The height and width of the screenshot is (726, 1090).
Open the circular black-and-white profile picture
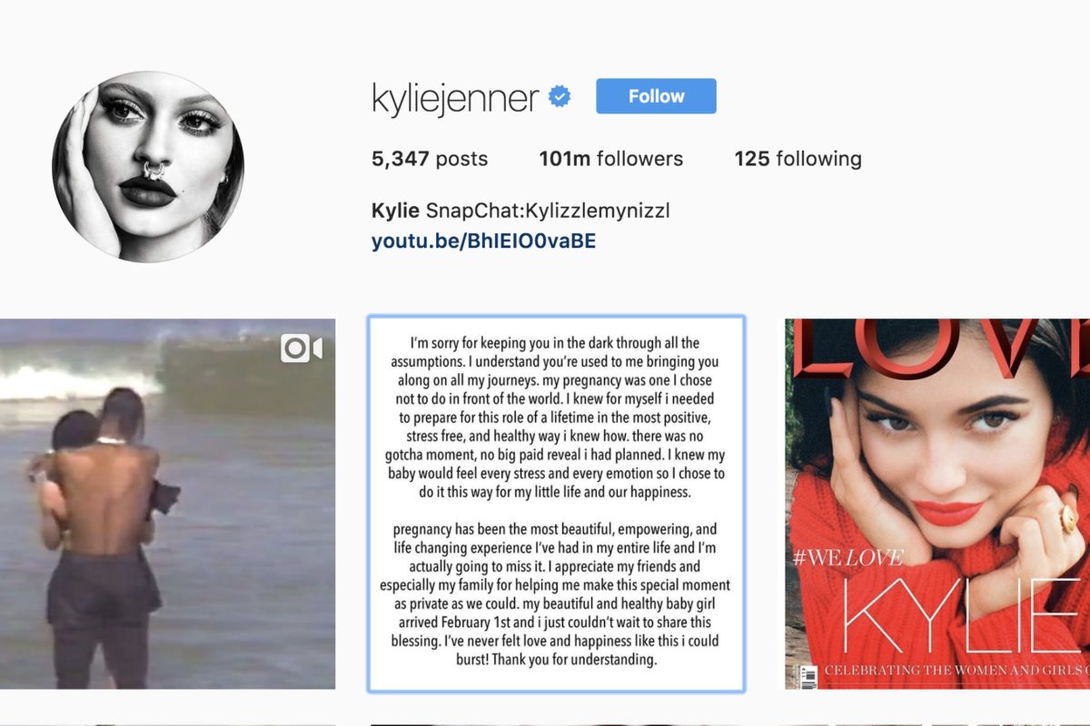pyautogui.click(x=148, y=167)
